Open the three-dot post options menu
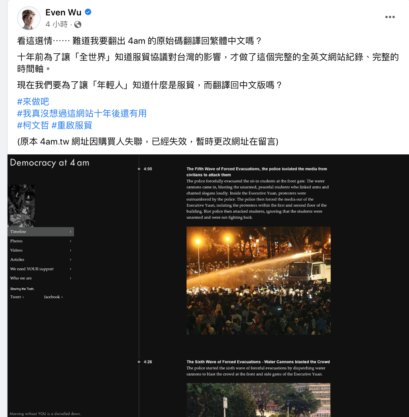409x417 pixels. [x=390, y=17]
